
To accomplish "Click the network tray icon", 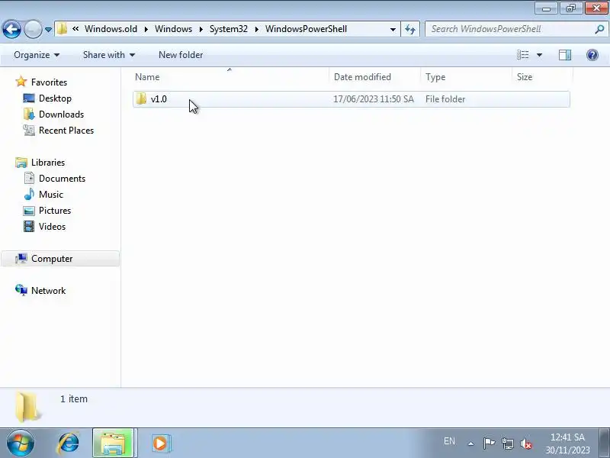I will coord(508,443).
